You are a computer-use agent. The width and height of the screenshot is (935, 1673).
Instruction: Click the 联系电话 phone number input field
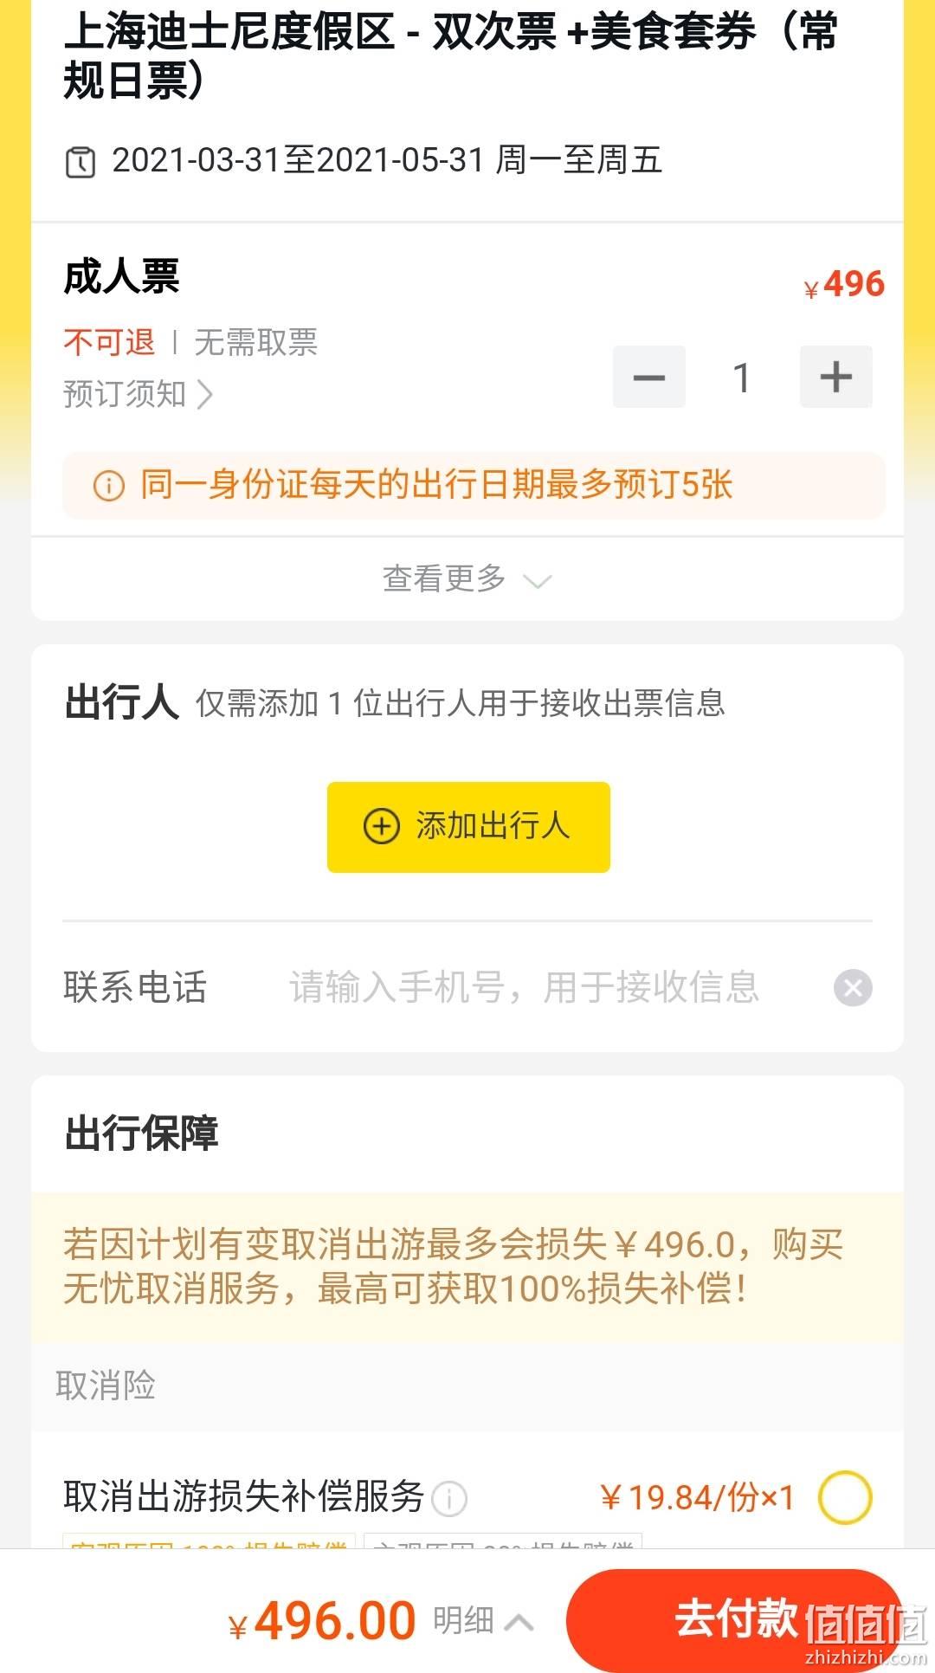[x=554, y=987]
